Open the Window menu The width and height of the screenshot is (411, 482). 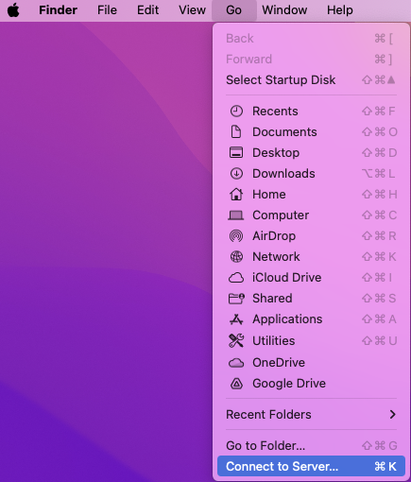tap(284, 10)
